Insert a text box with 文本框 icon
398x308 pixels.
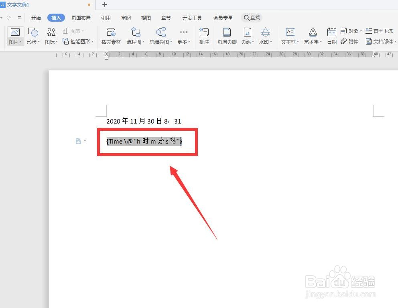click(x=288, y=35)
